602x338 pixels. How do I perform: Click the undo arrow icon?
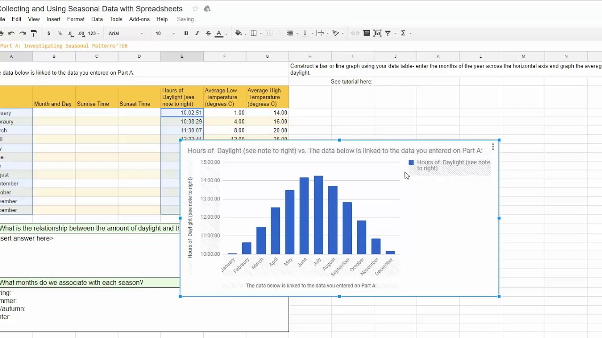(11, 33)
